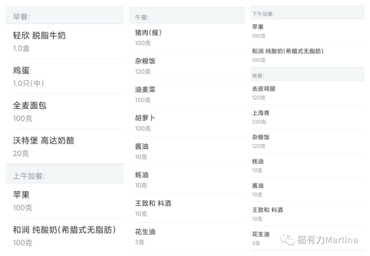
Task: Open 王致和 料酒 in the 午餐 list
Action: (187, 208)
